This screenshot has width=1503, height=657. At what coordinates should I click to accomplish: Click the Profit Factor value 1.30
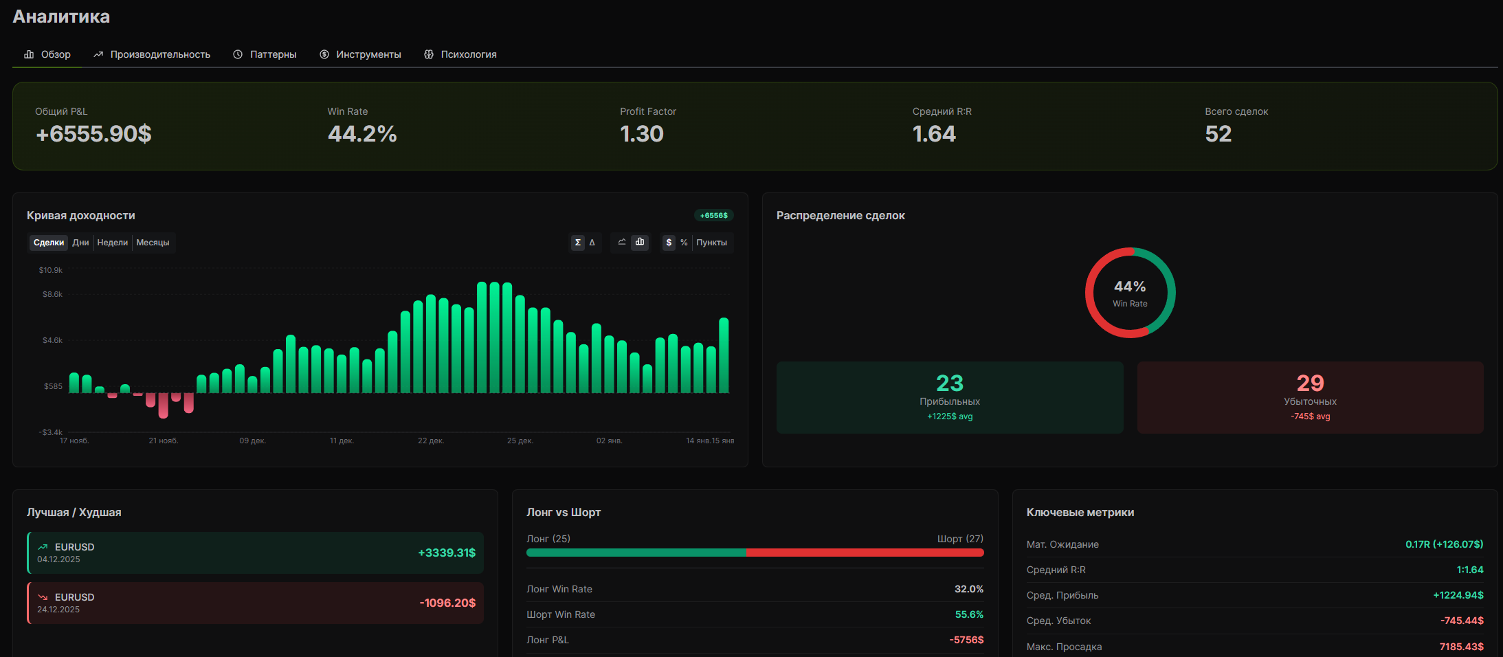pos(641,133)
